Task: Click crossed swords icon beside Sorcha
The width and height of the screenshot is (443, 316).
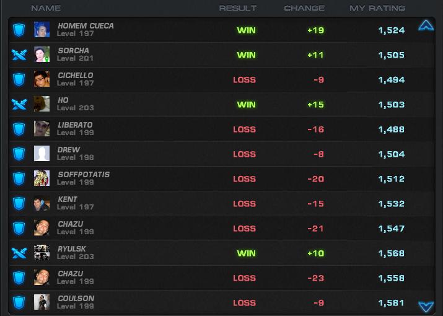Action: (x=19, y=55)
